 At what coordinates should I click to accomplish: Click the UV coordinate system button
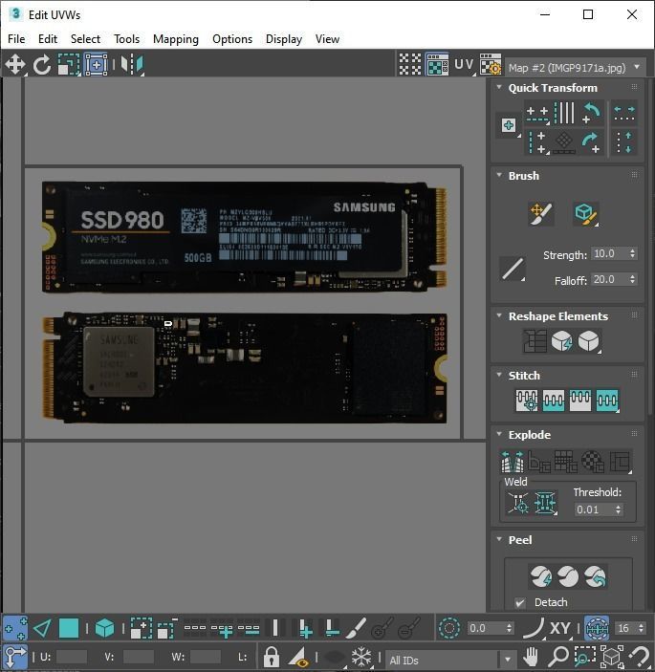(464, 65)
